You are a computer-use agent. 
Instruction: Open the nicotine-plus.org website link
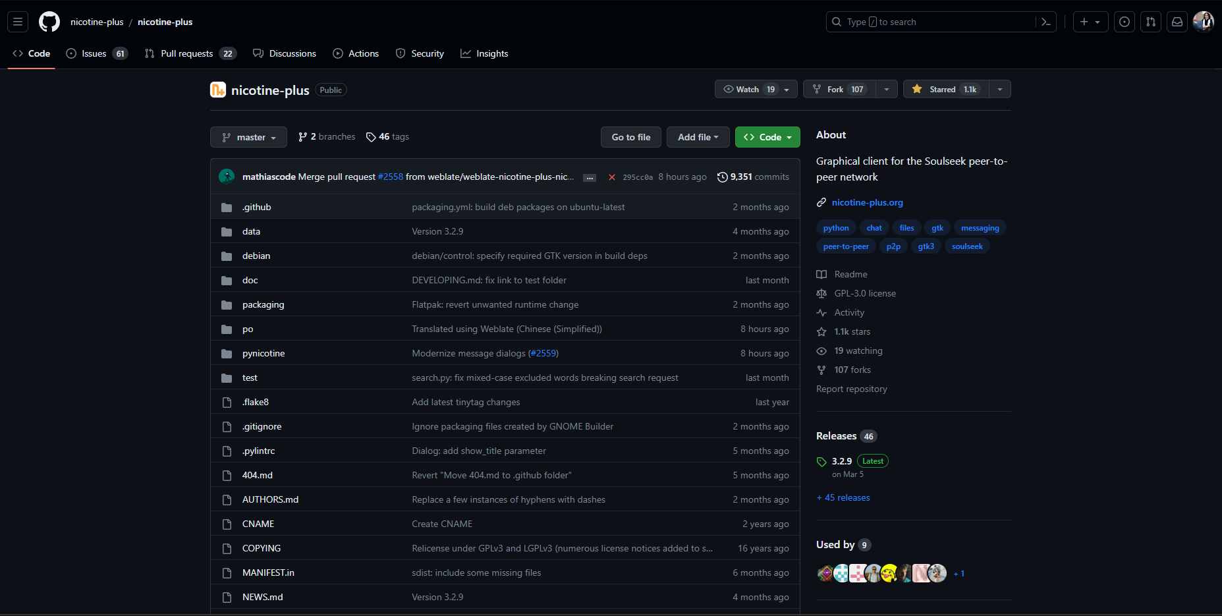[x=867, y=202]
